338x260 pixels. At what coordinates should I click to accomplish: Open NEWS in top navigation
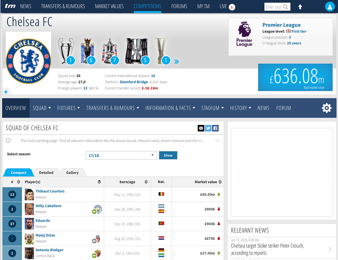point(26,6)
